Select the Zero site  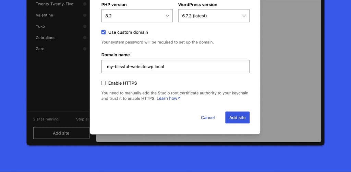click(40, 48)
